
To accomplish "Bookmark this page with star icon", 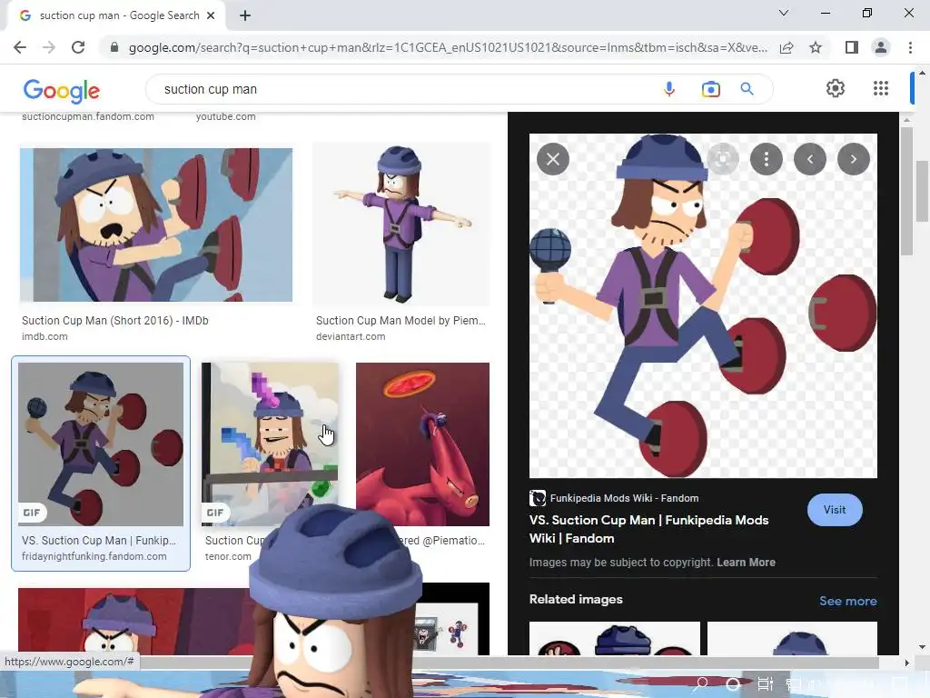I will [x=816, y=47].
